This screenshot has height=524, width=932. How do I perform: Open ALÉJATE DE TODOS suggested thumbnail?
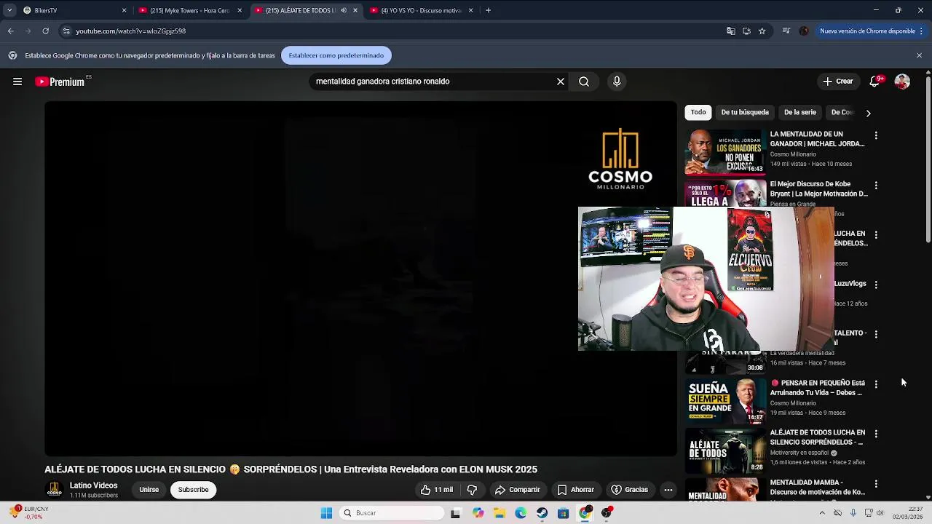(724, 450)
